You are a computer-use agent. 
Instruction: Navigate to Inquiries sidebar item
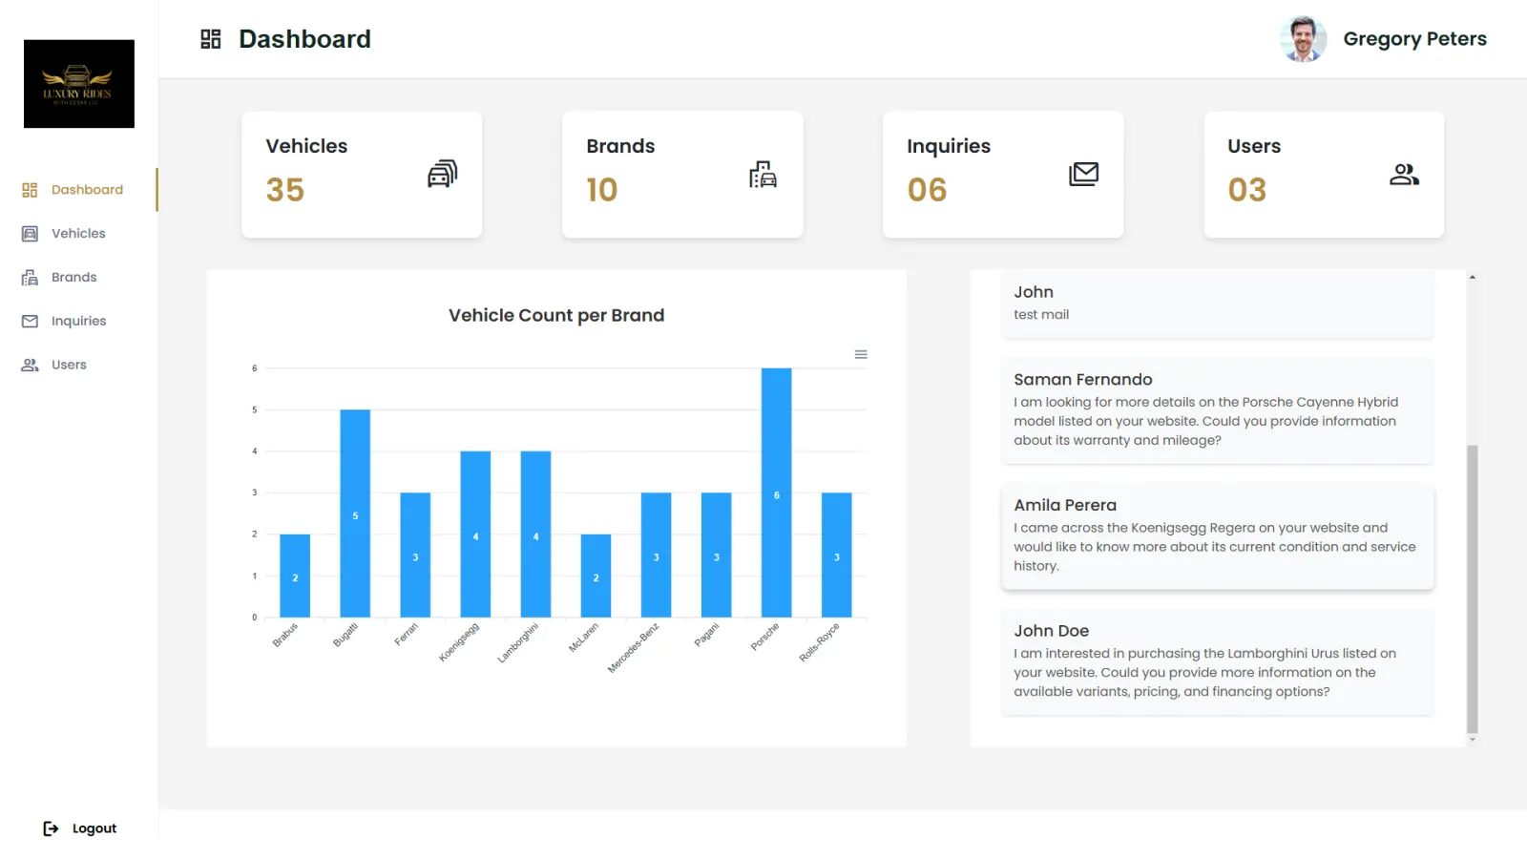coord(79,322)
